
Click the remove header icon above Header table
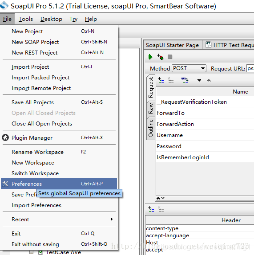click(x=161, y=209)
